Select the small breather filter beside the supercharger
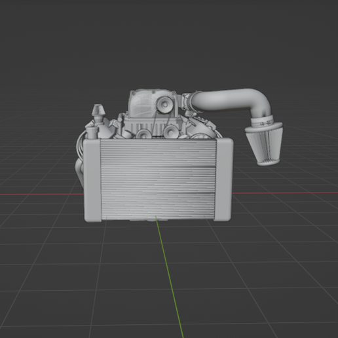 pyautogui.click(x=98, y=111)
